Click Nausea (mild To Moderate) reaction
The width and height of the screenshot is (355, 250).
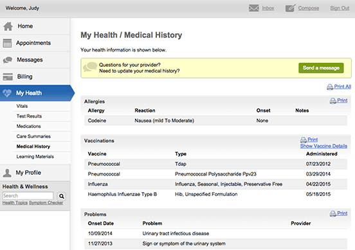pyautogui.click(x=165, y=121)
